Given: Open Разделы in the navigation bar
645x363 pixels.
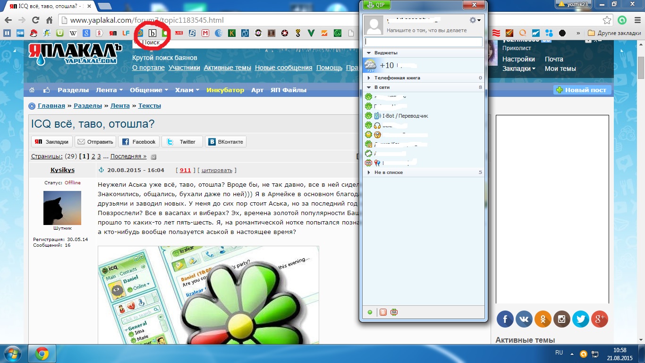Looking at the screenshot, I should coord(73,90).
